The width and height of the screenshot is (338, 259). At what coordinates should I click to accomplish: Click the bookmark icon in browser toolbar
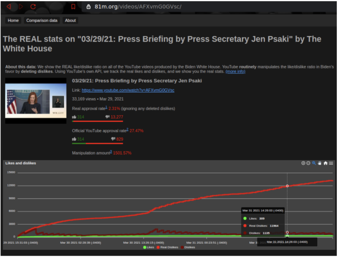(73, 7)
